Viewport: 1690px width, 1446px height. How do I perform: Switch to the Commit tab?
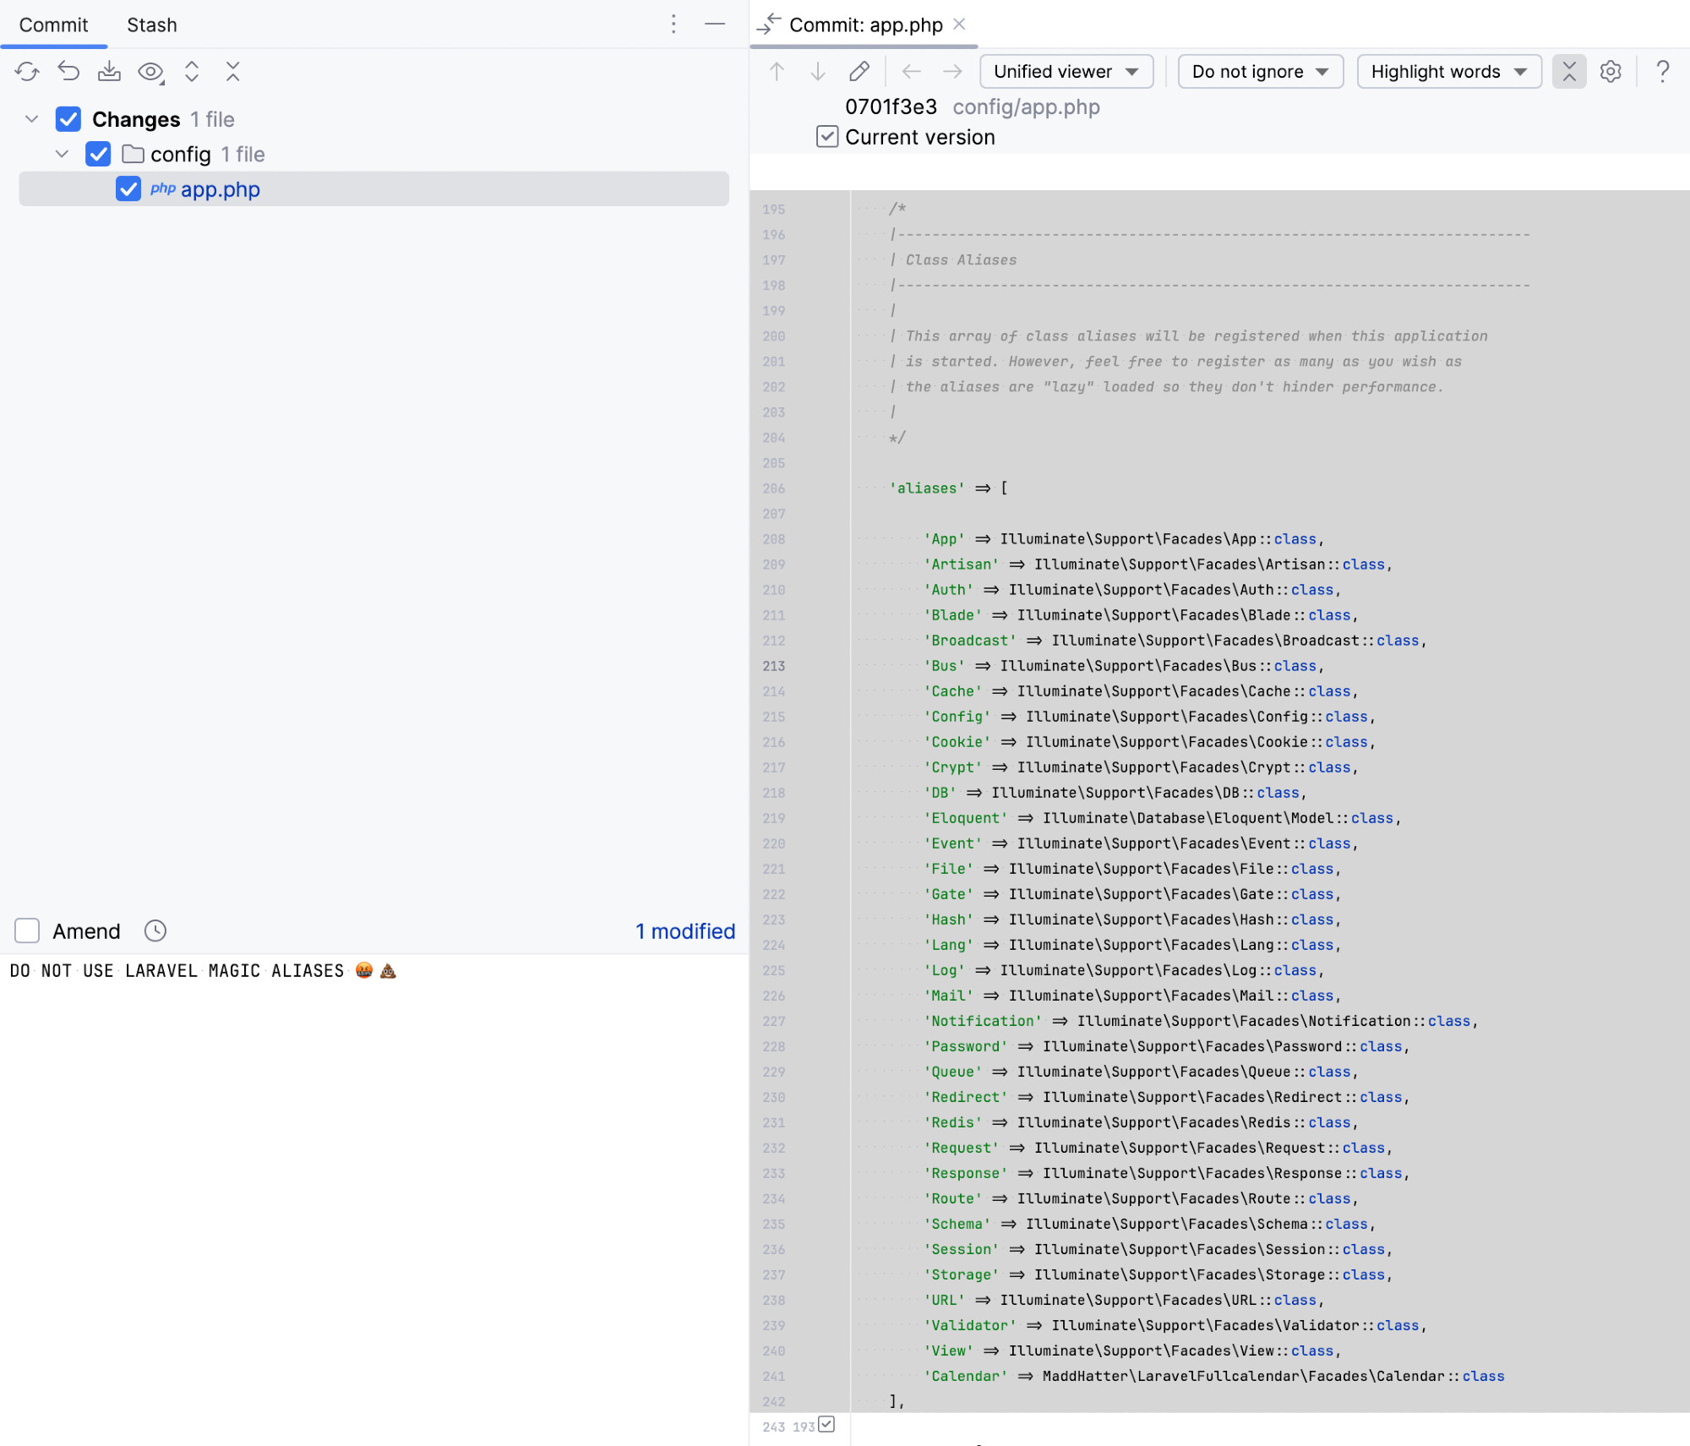[53, 25]
